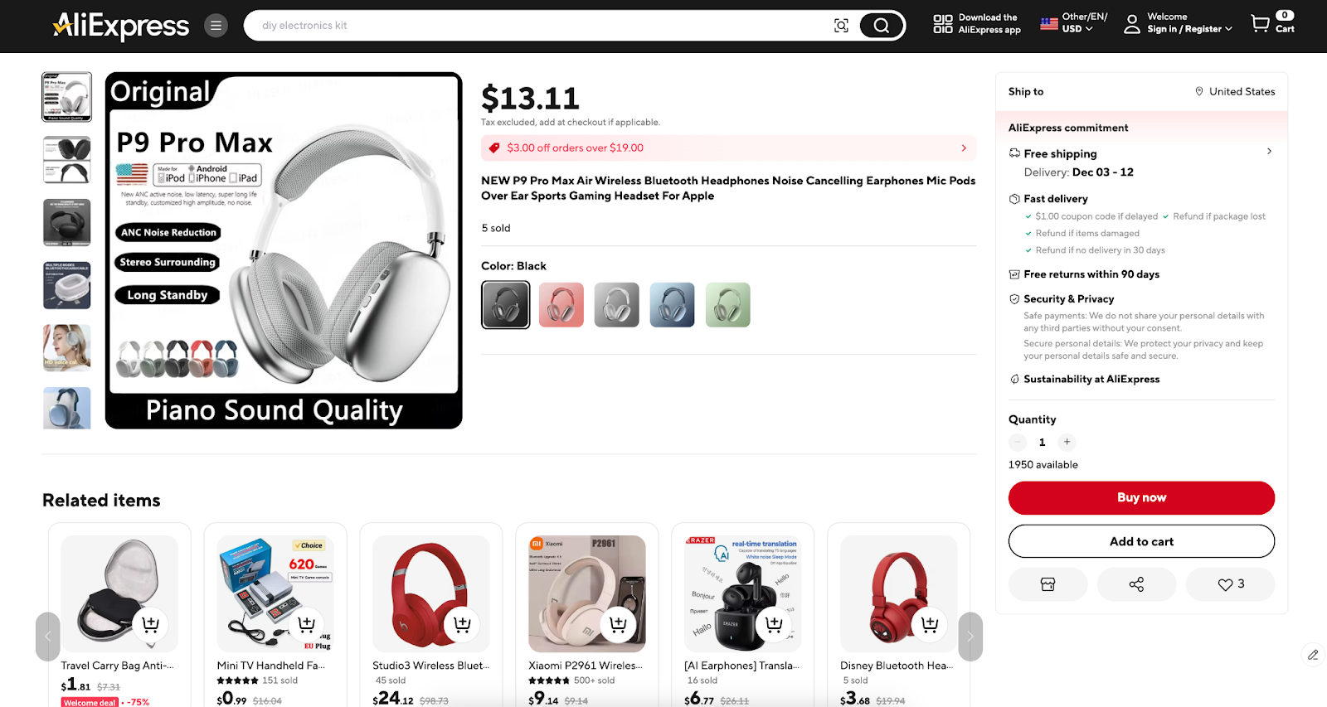1327x707 pixels.
Task: Open the hamburger categories menu
Action: click(216, 26)
